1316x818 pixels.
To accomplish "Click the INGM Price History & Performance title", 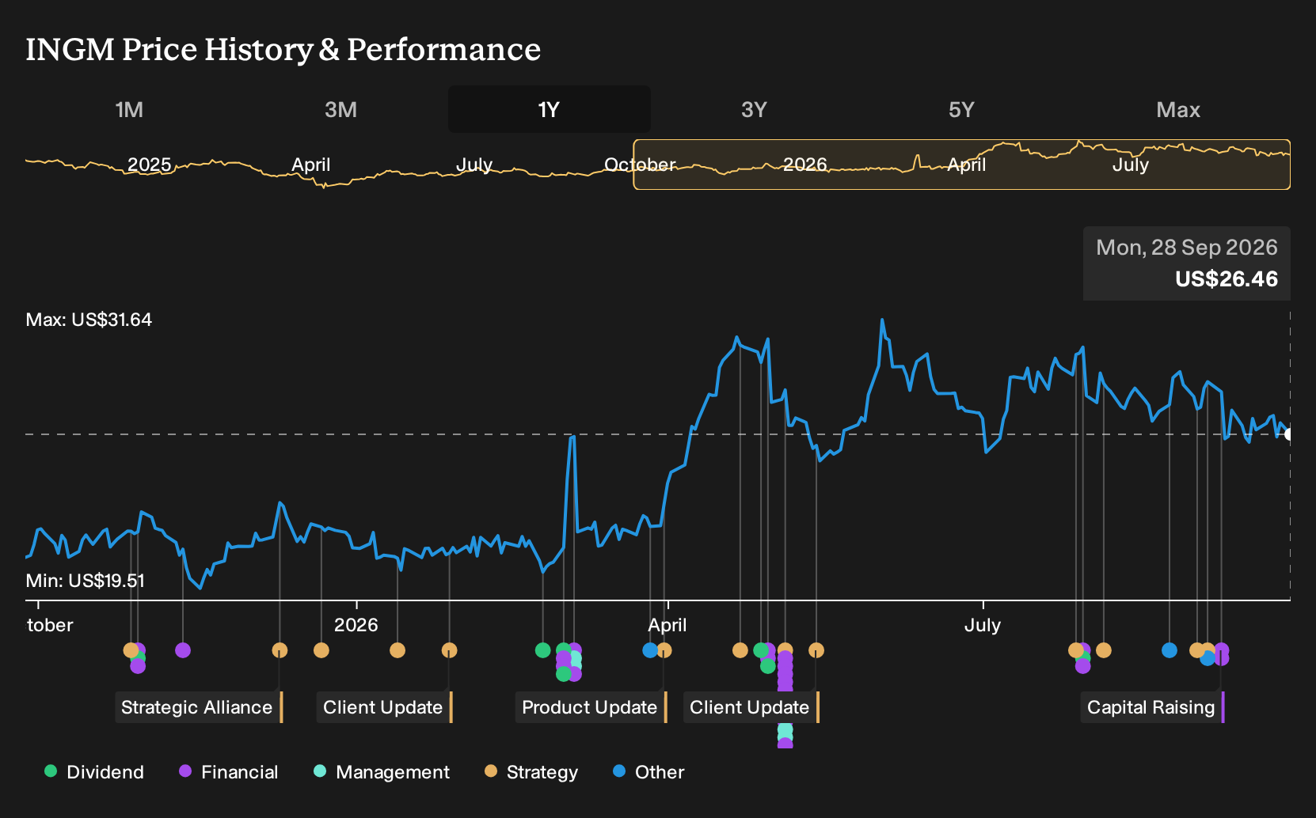I will 283,49.
